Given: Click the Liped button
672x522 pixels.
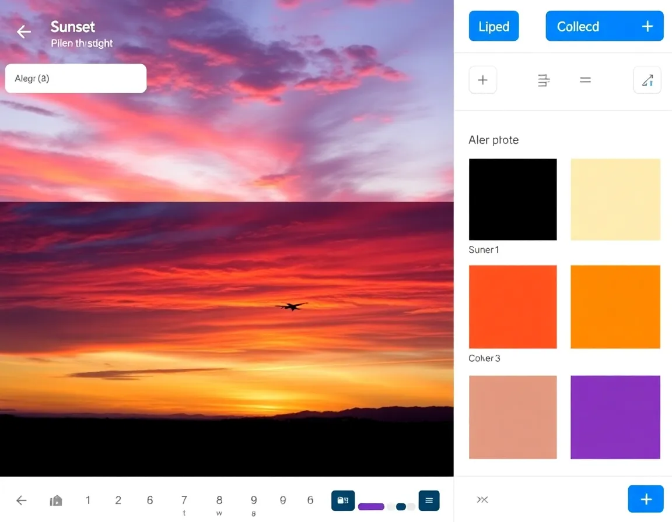Looking at the screenshot, I should pyautogui.click(x=494, y=27).
